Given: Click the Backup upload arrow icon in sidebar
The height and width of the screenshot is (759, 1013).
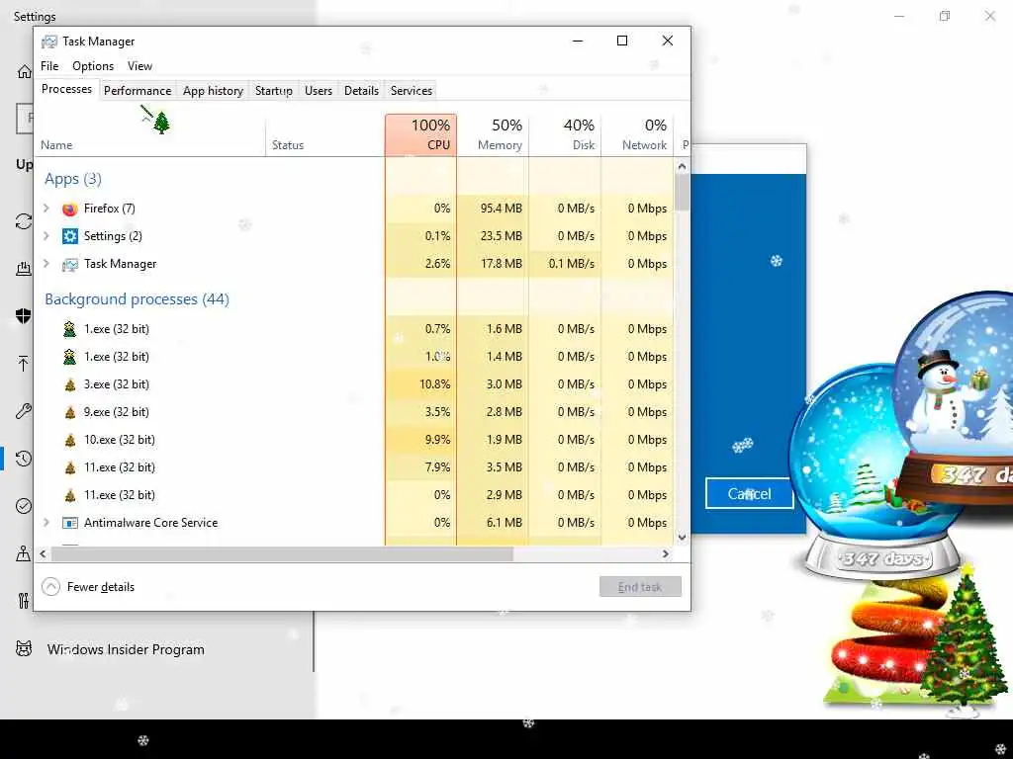Looking at the screenshot, I should point(24,364).
